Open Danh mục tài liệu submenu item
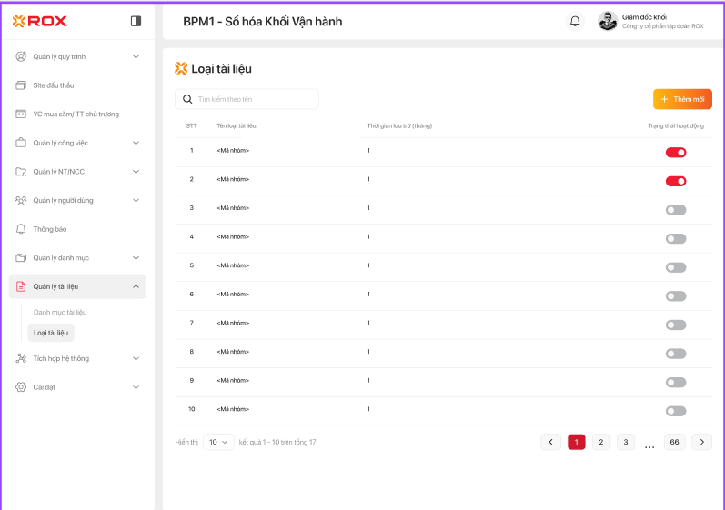Screen dimensions: 725x510 coord(60,312)
